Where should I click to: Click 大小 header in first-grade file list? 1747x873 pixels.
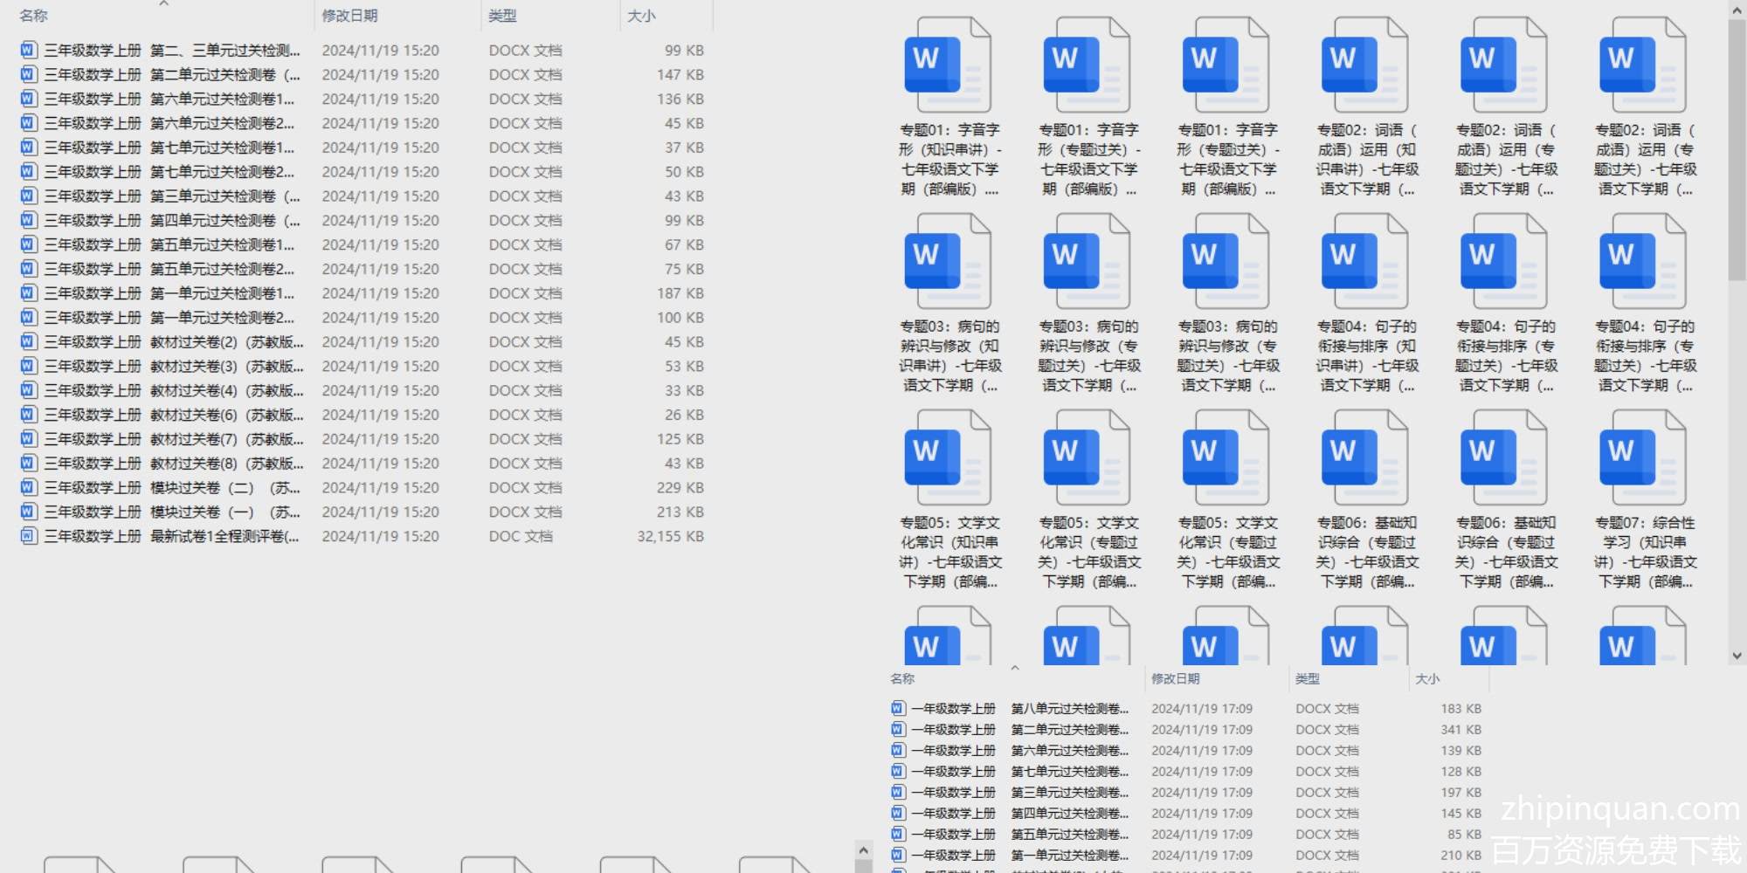tap(1427, 678)
